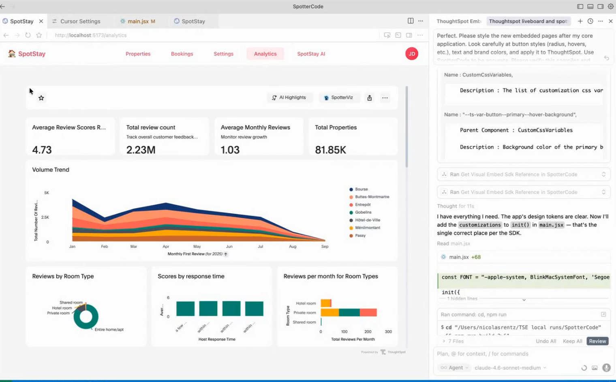This screenshot has height=382, width=616.
Task: Start a new chat with plus icon
Action: (580, 21)
